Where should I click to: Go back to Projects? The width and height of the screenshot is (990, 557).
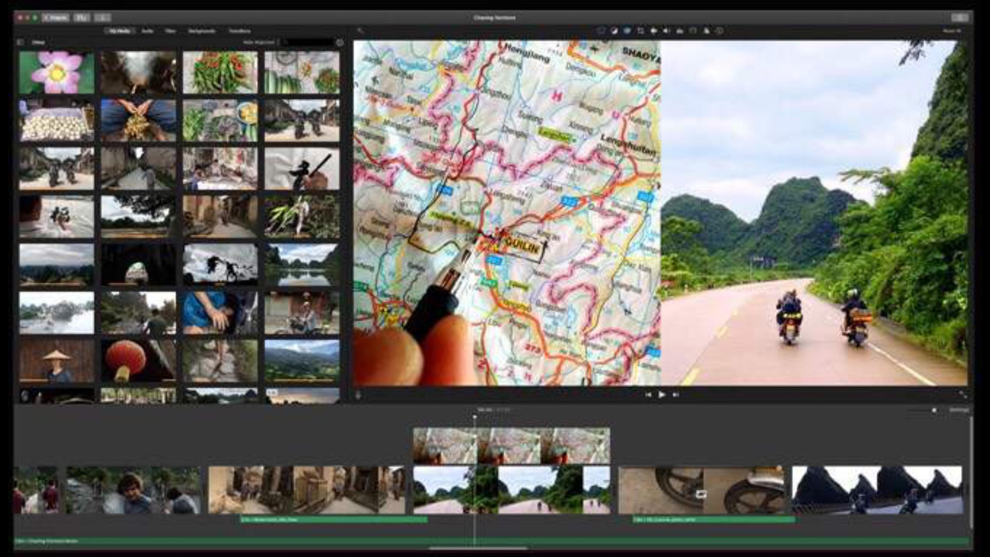point(56,18)
